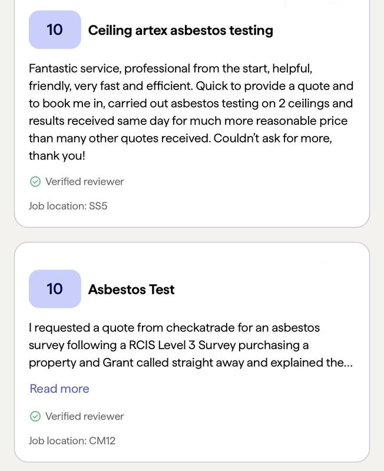Screen dimensions: 384x471
Task: Select the Job location: CM12 text
Action: [x=72, y=440]
